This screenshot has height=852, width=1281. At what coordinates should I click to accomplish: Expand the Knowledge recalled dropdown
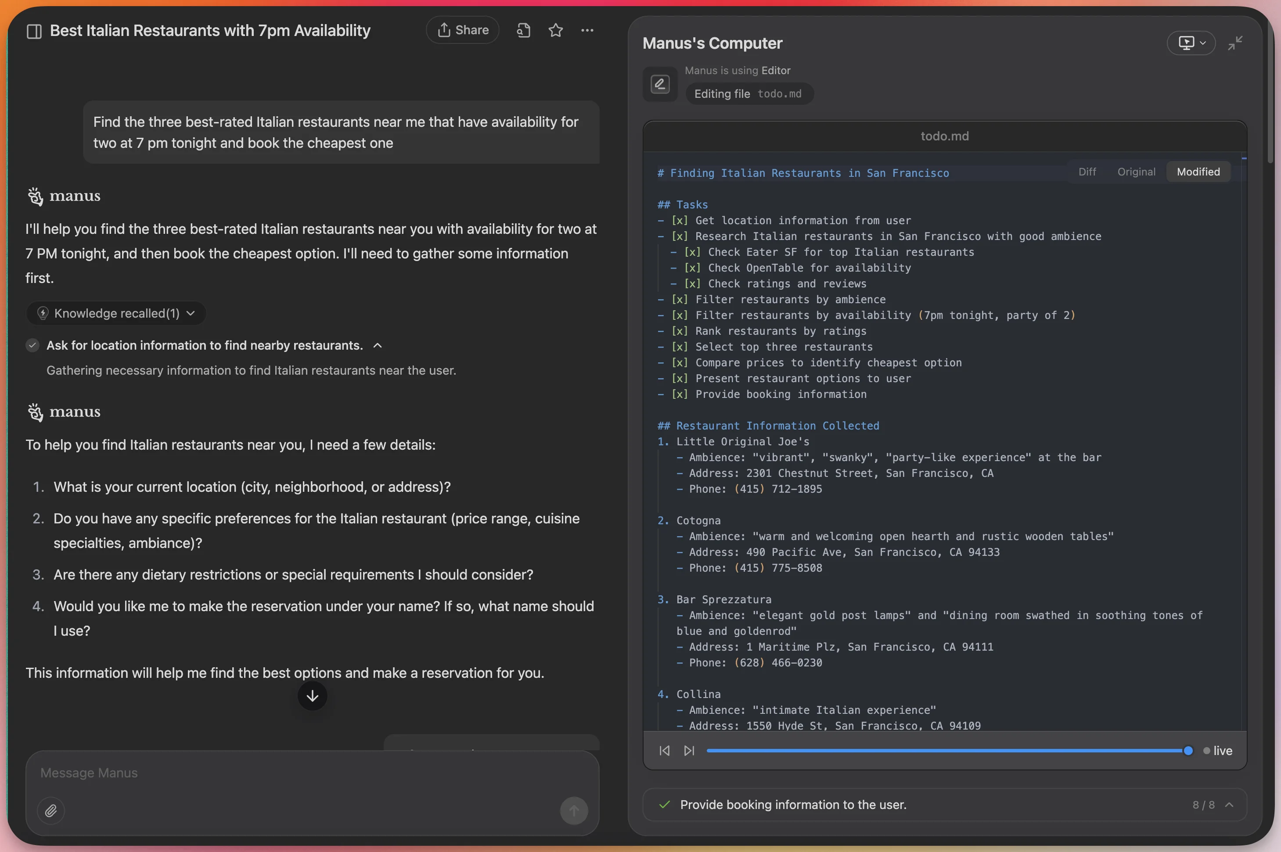tap(116, 314)
